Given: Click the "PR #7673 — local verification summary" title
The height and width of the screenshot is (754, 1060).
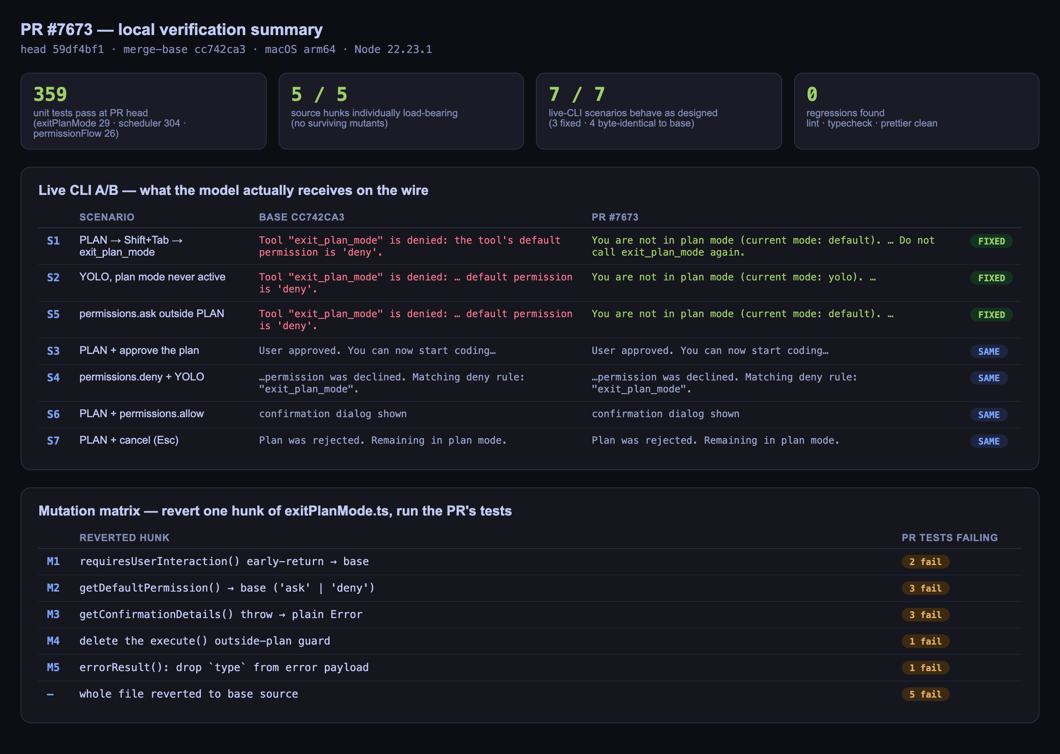Looking at the screenshot, I should coord(171,30).
